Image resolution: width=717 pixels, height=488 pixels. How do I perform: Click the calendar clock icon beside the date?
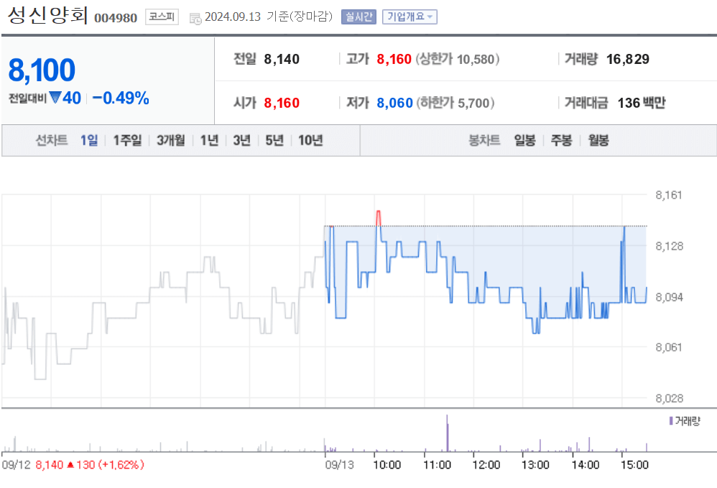(x=195, y=18)
